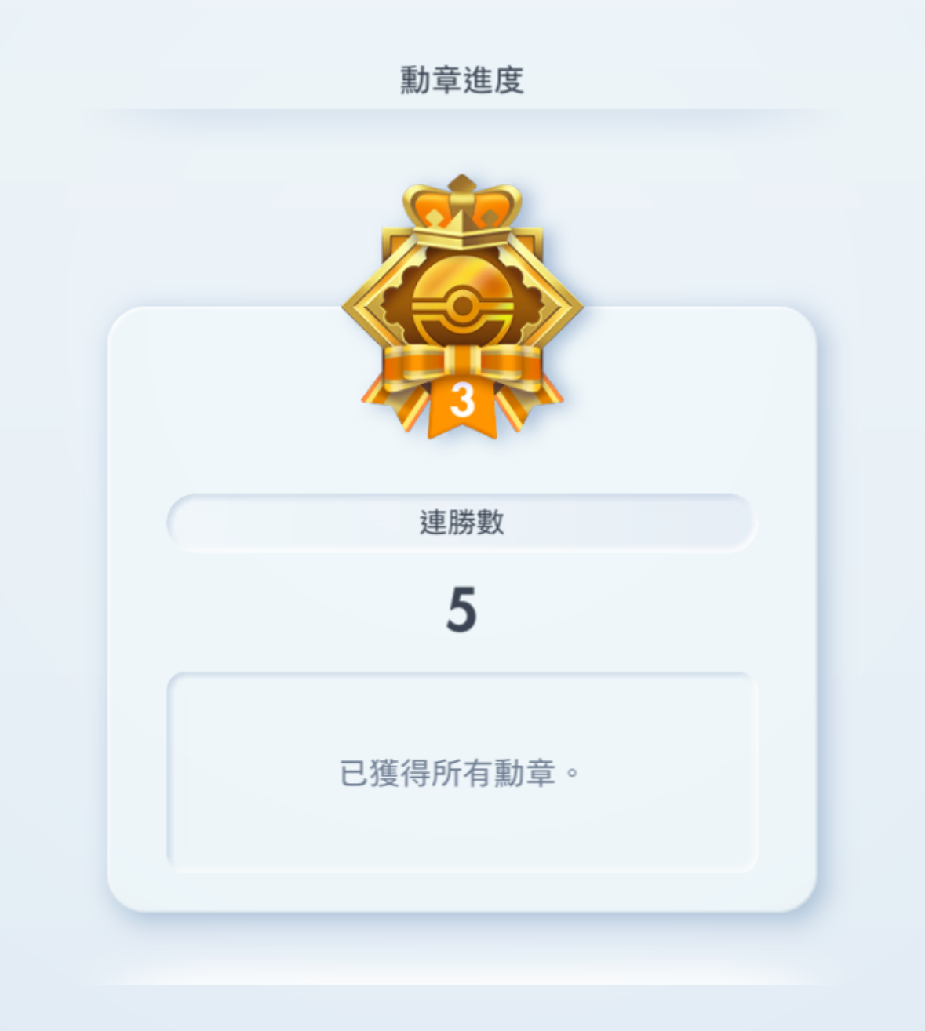Image resolution: width=925 pixels, height=1031 pixels.
Task: Click the gold medal emblem badge
Action: (x=462, y=307)
